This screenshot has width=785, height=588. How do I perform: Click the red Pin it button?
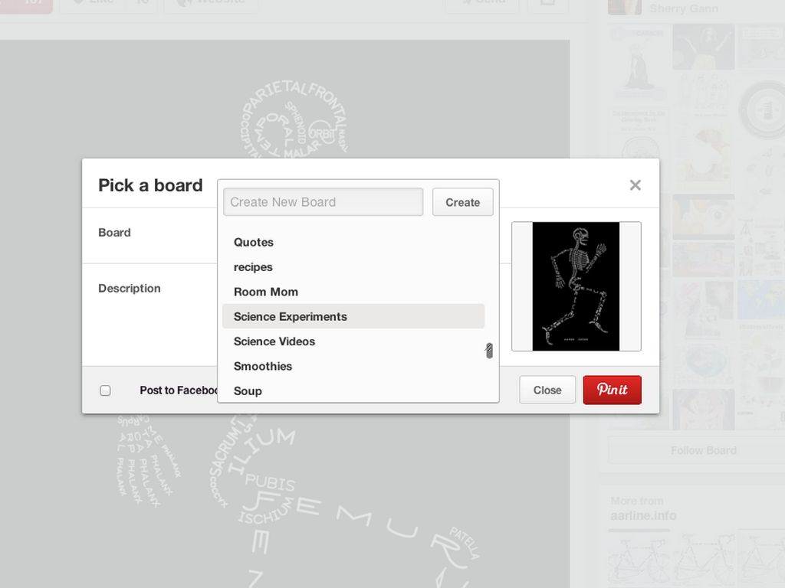pos(612,390)
